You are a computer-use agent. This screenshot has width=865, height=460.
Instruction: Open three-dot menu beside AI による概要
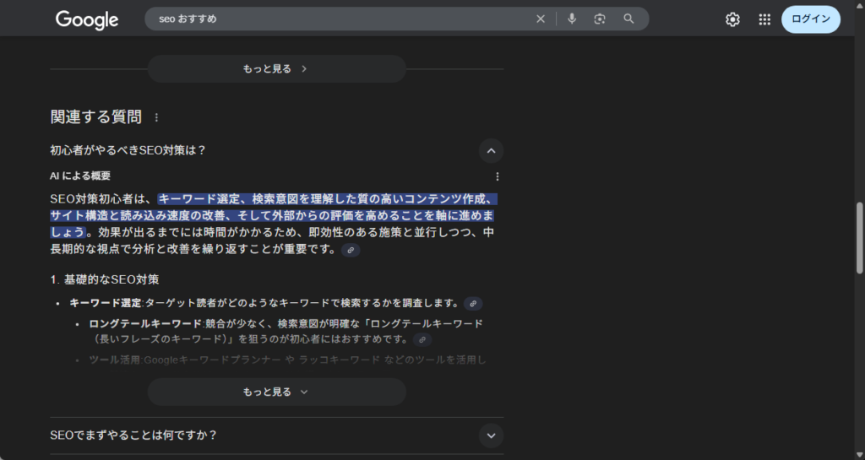click(x=498, y=176)
